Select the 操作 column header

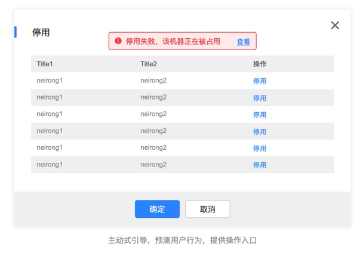(x=259, y=64)
